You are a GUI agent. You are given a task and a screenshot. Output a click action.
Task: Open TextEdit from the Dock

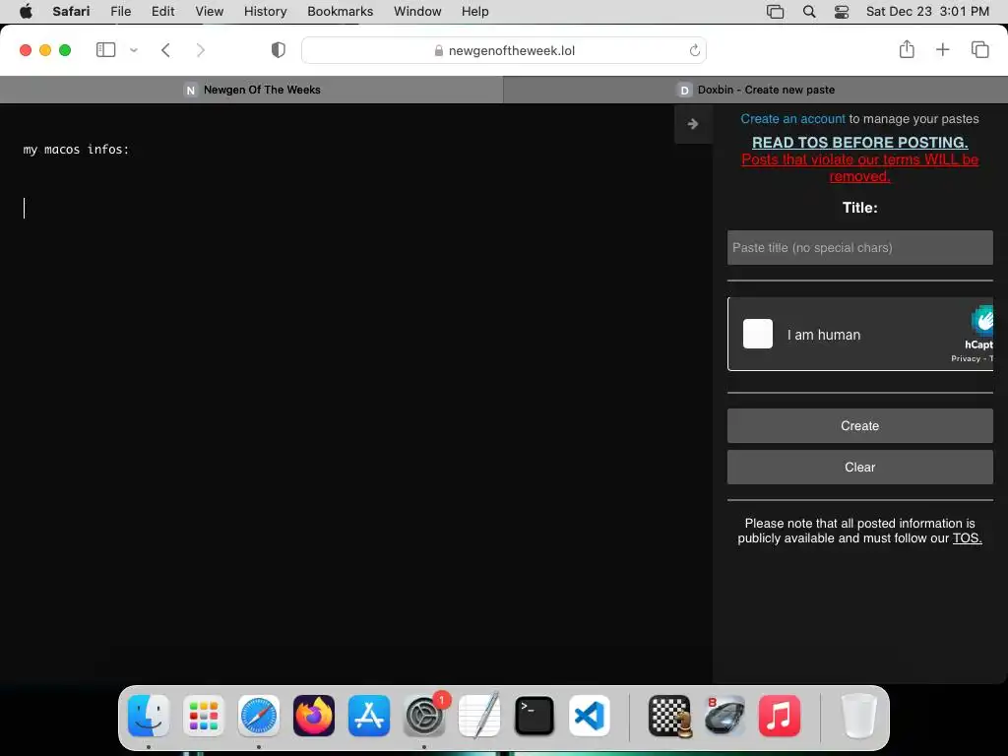(479, 716)
